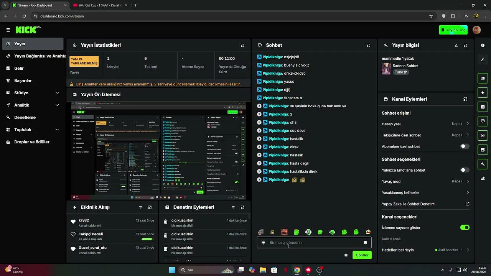Open Yavaş mod setting options

(425, 181)
